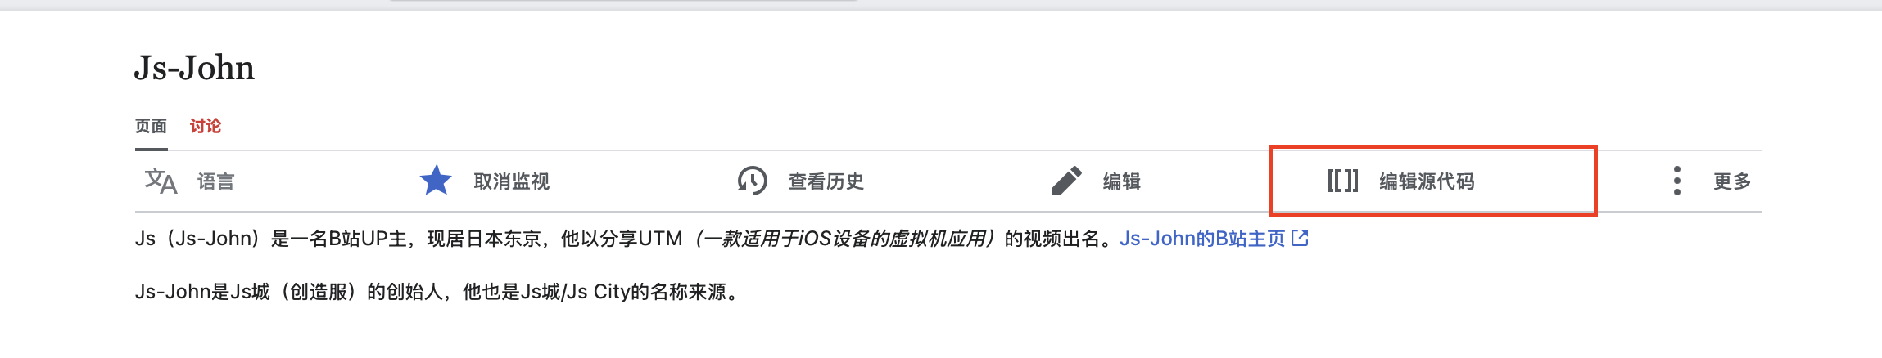
Task: Toggle the blue watch star icon
Action: pos(436,181)
